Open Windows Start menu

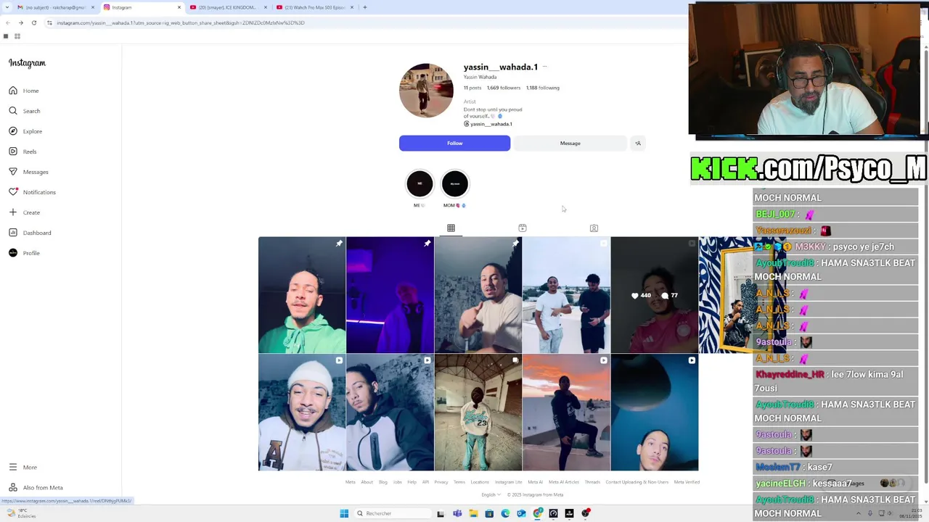(x=344, y=513)
